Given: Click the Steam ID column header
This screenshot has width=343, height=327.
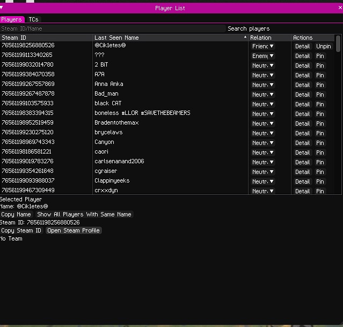Looking at the screenshot, I should click(14, 38).
